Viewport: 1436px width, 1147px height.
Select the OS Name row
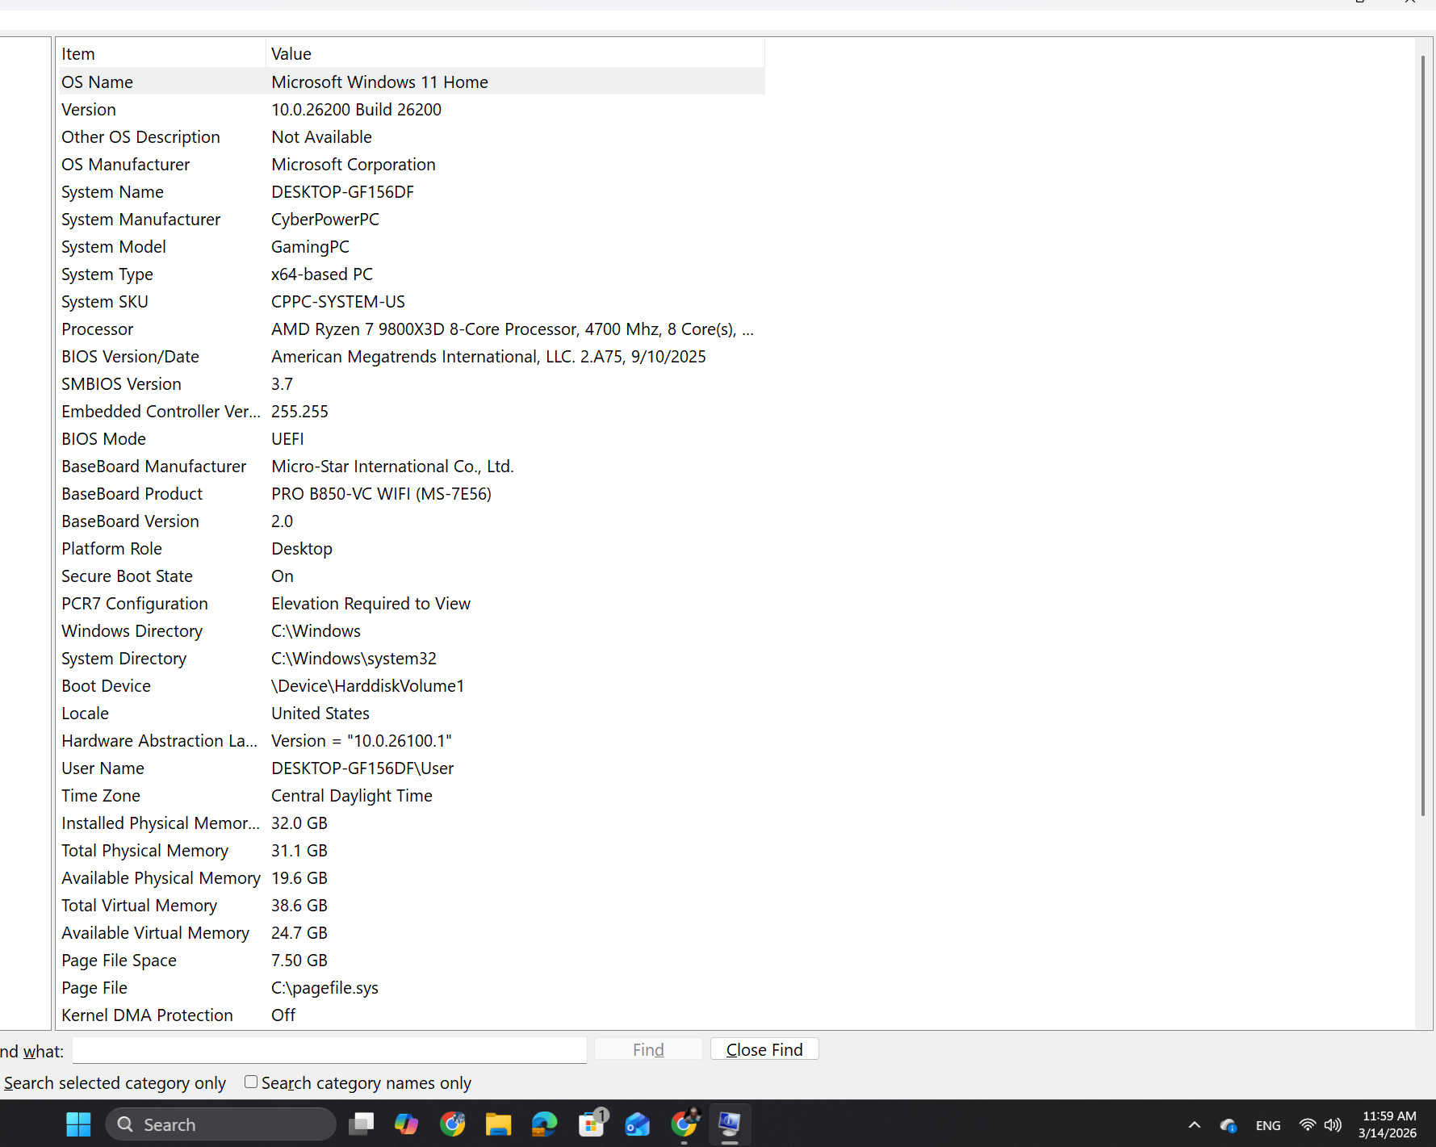(412, 82)
